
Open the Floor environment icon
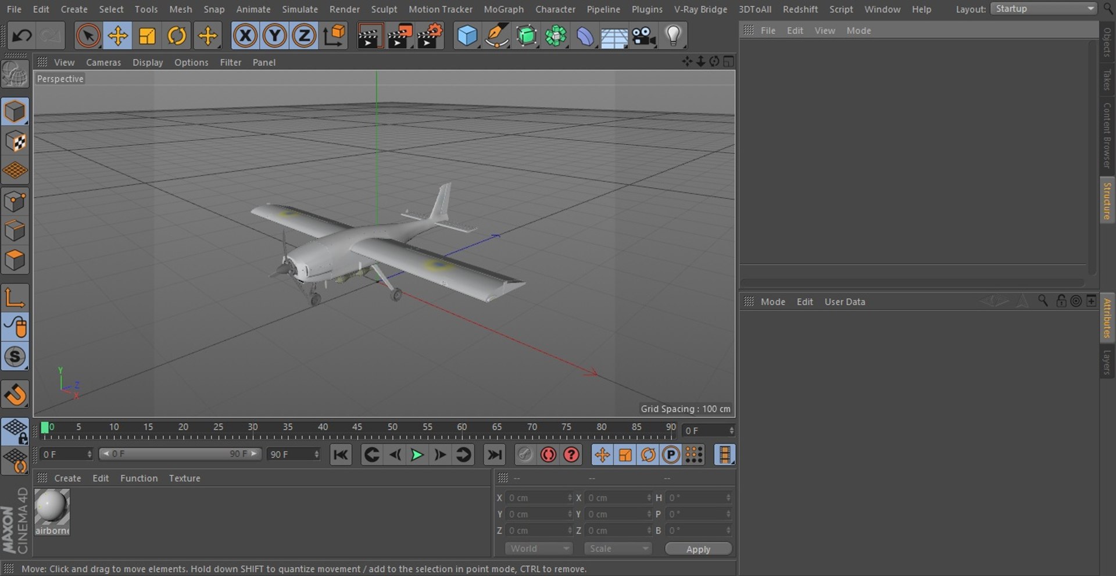[614, 36]
